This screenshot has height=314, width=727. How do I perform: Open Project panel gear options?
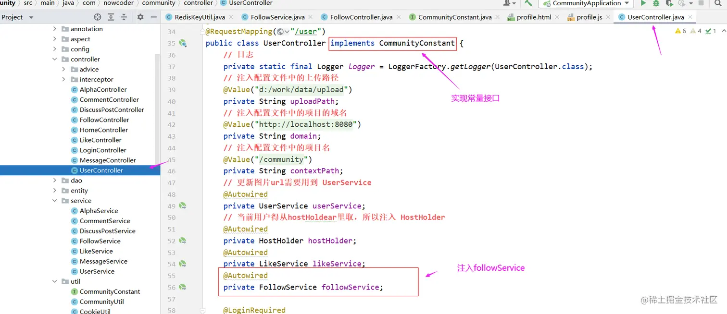140,17
